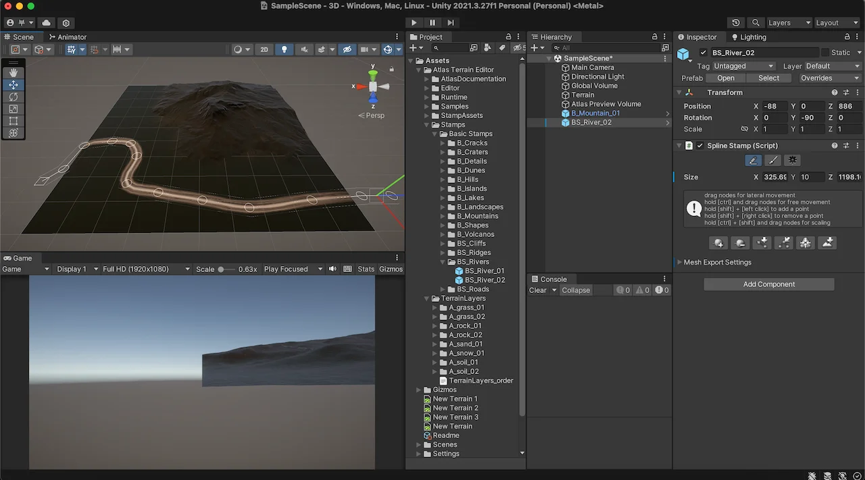Image resolution: width=865 pixels, height=480 pixels.
Task: Click the add node button in Spline Stamp
Action: (718, 243)
